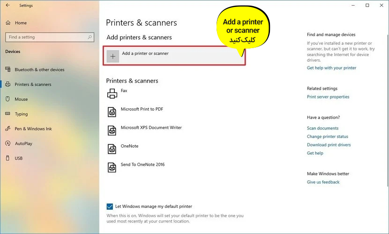Viewport: 389px width, 234px height.
Task: Click the Home icon in sidebar
Action: pos(8,23)
